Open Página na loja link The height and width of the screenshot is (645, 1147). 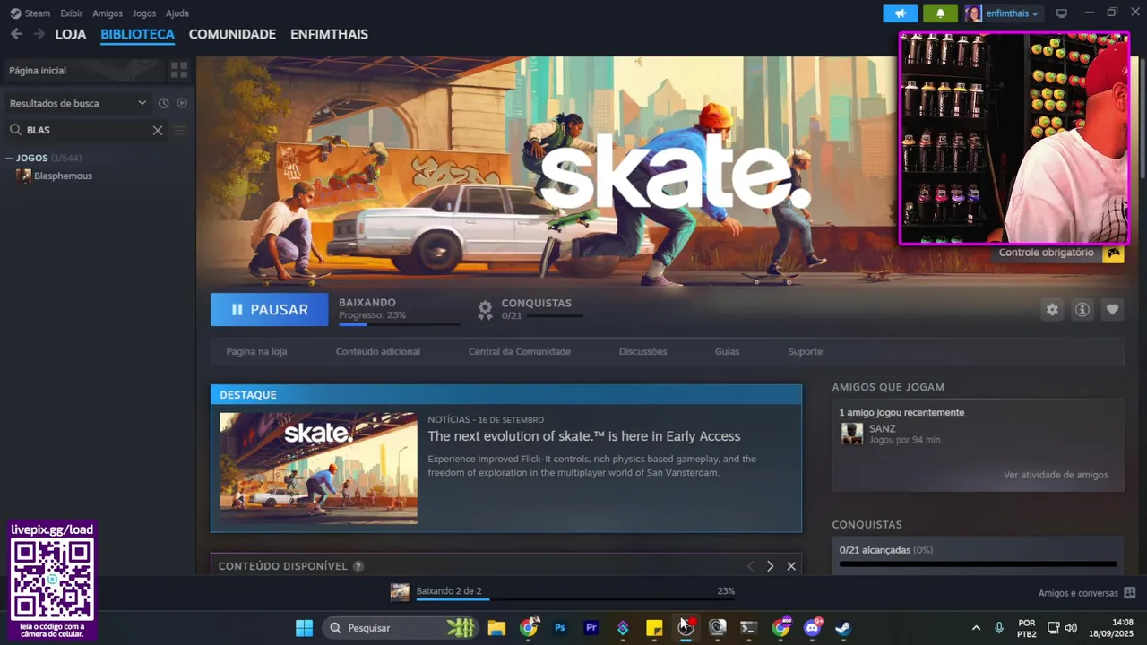pos(256,351)
